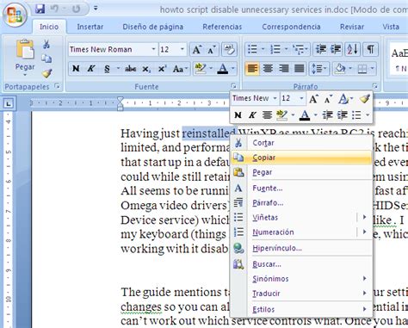
Task: Show paragraph marks with the pilcrow icon
Action: coord(370,49)
